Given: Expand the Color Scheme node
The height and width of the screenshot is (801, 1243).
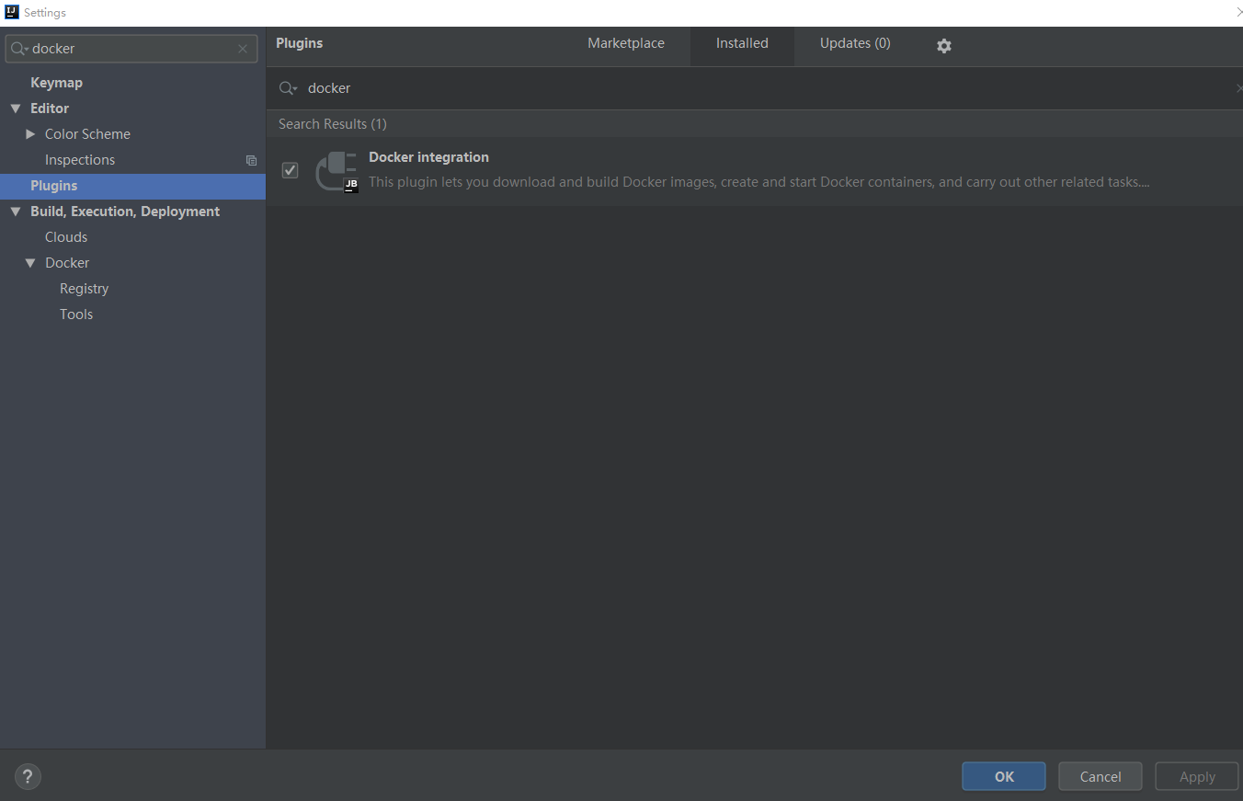Looking at the screenshot, I should click(30, 134).
